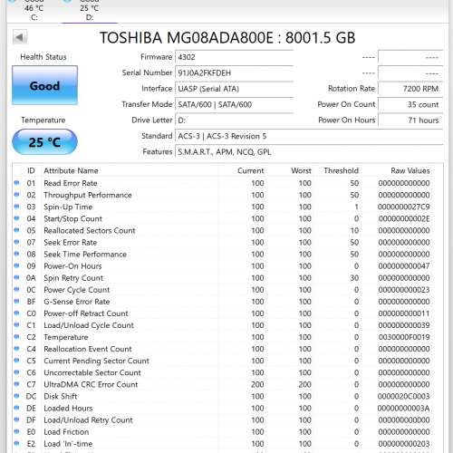This screenshot has width=453, height=453.
Task: Click the Power On Count value 35 count
Action: pyautogui.click(x=410, y=104)
